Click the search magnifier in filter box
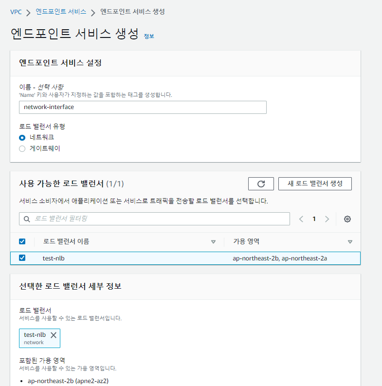Viewport: 382px width, 386px height. point(26,219)
